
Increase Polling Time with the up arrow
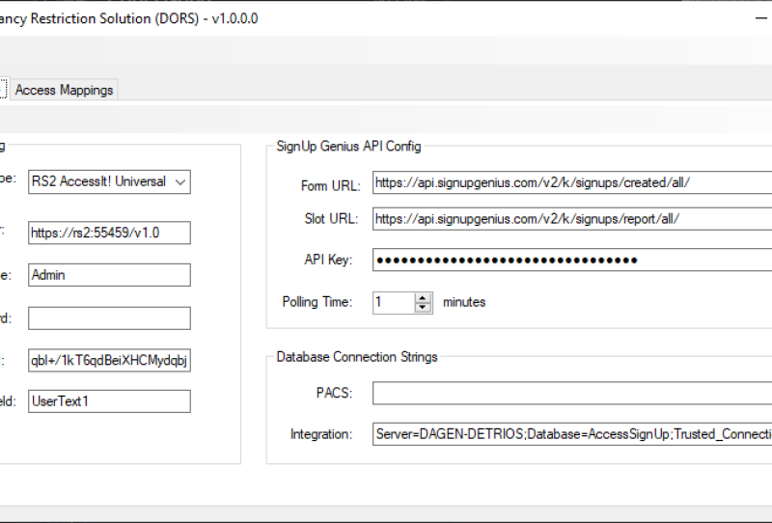click(424, 297)
